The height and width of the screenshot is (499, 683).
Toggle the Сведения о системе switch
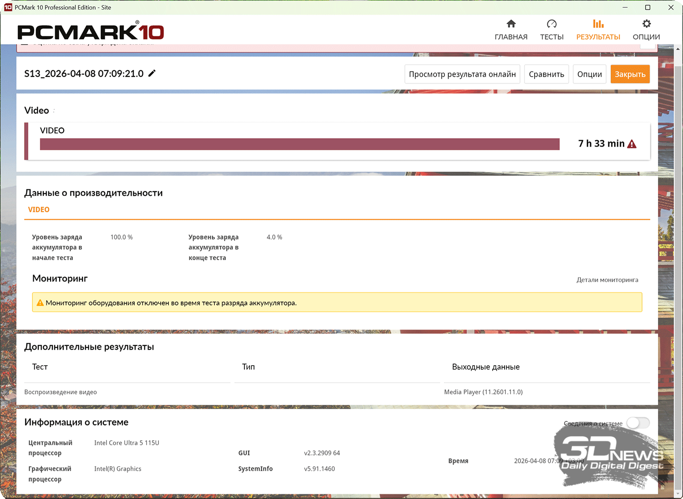(637, 423)
